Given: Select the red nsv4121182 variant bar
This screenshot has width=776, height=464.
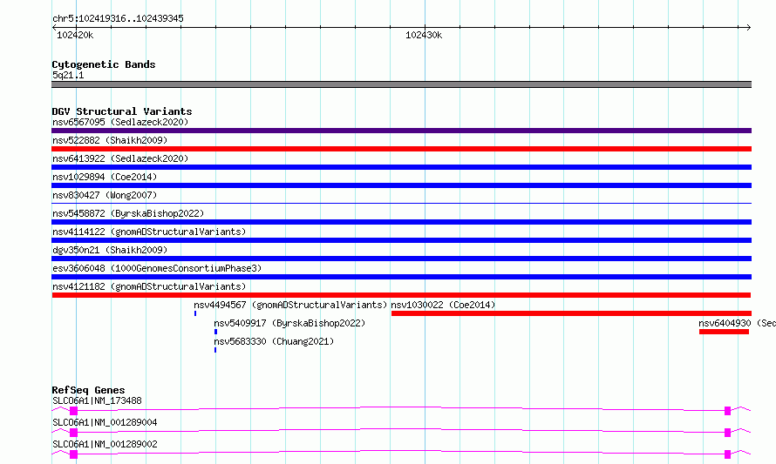Looking at the screenshot, I should click(x=401, y=295).
